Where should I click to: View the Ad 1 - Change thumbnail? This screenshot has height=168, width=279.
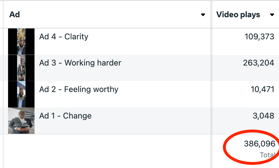coord(21,121)
